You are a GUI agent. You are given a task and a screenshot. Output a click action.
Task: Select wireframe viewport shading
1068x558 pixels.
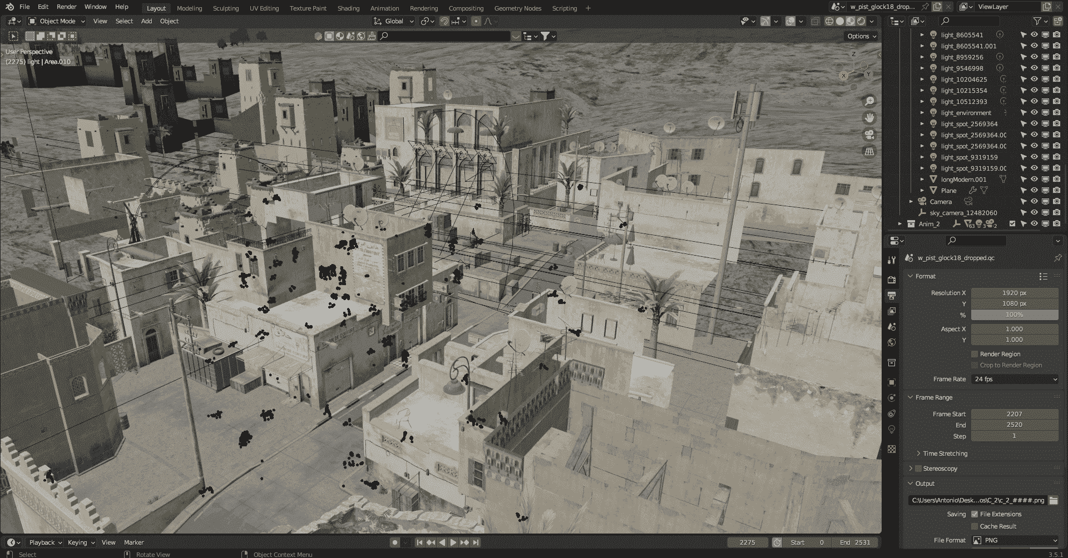point(829,21)
